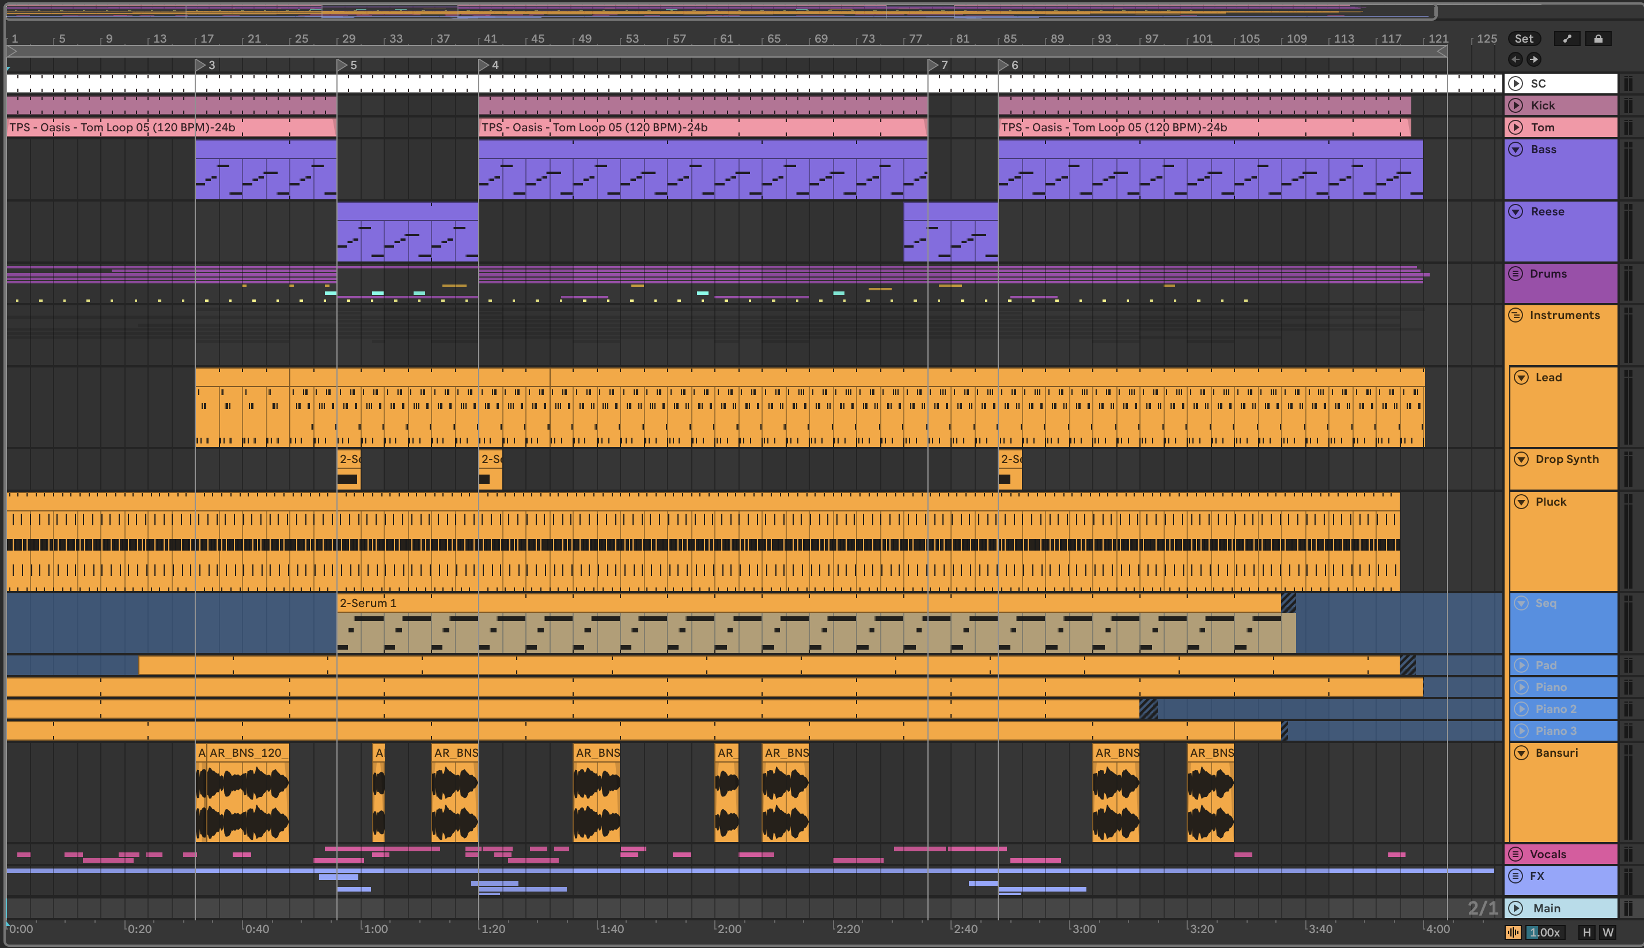The image size is (1644, 948).
Task: Click the Set locator button
Action: click(x=1524, y=39)
